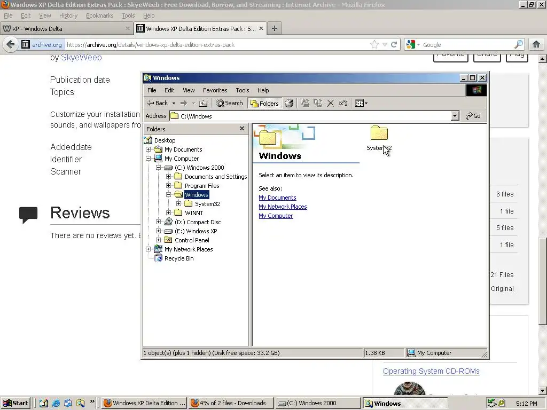
Task: Open the Explorer File menu
Action: pyautogui.click(x=152, y=90)
